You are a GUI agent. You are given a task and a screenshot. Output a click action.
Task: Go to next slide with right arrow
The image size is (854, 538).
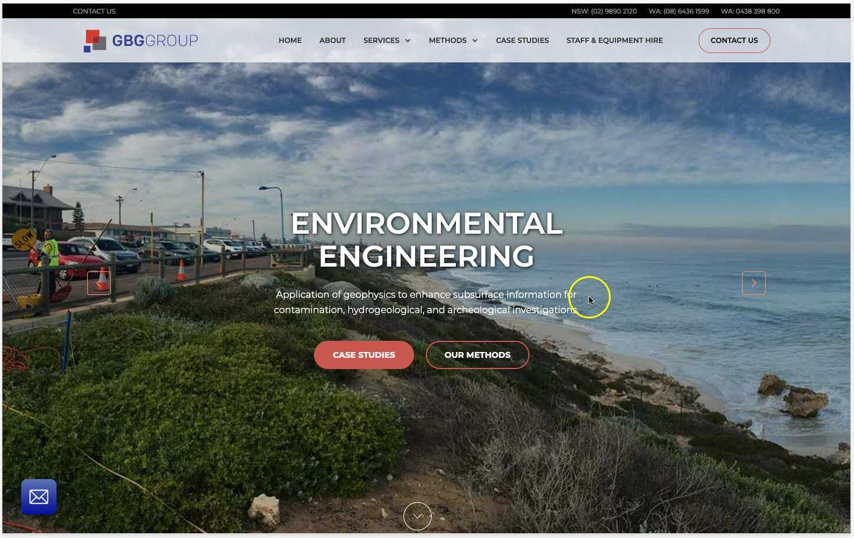pyautogui.click(x=753, y=283)
